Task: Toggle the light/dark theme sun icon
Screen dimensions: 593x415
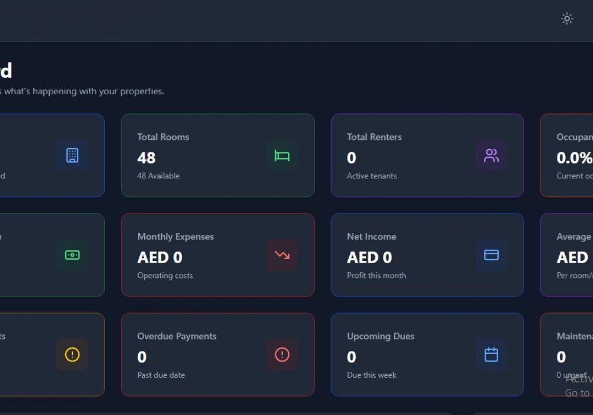Action: coord(567,19)
